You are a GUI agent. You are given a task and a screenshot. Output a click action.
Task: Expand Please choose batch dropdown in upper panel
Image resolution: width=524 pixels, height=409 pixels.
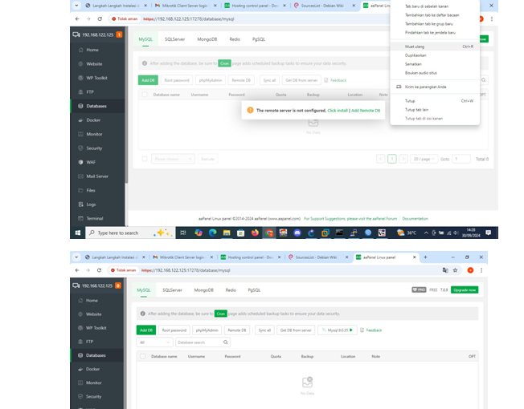point(173,159)
